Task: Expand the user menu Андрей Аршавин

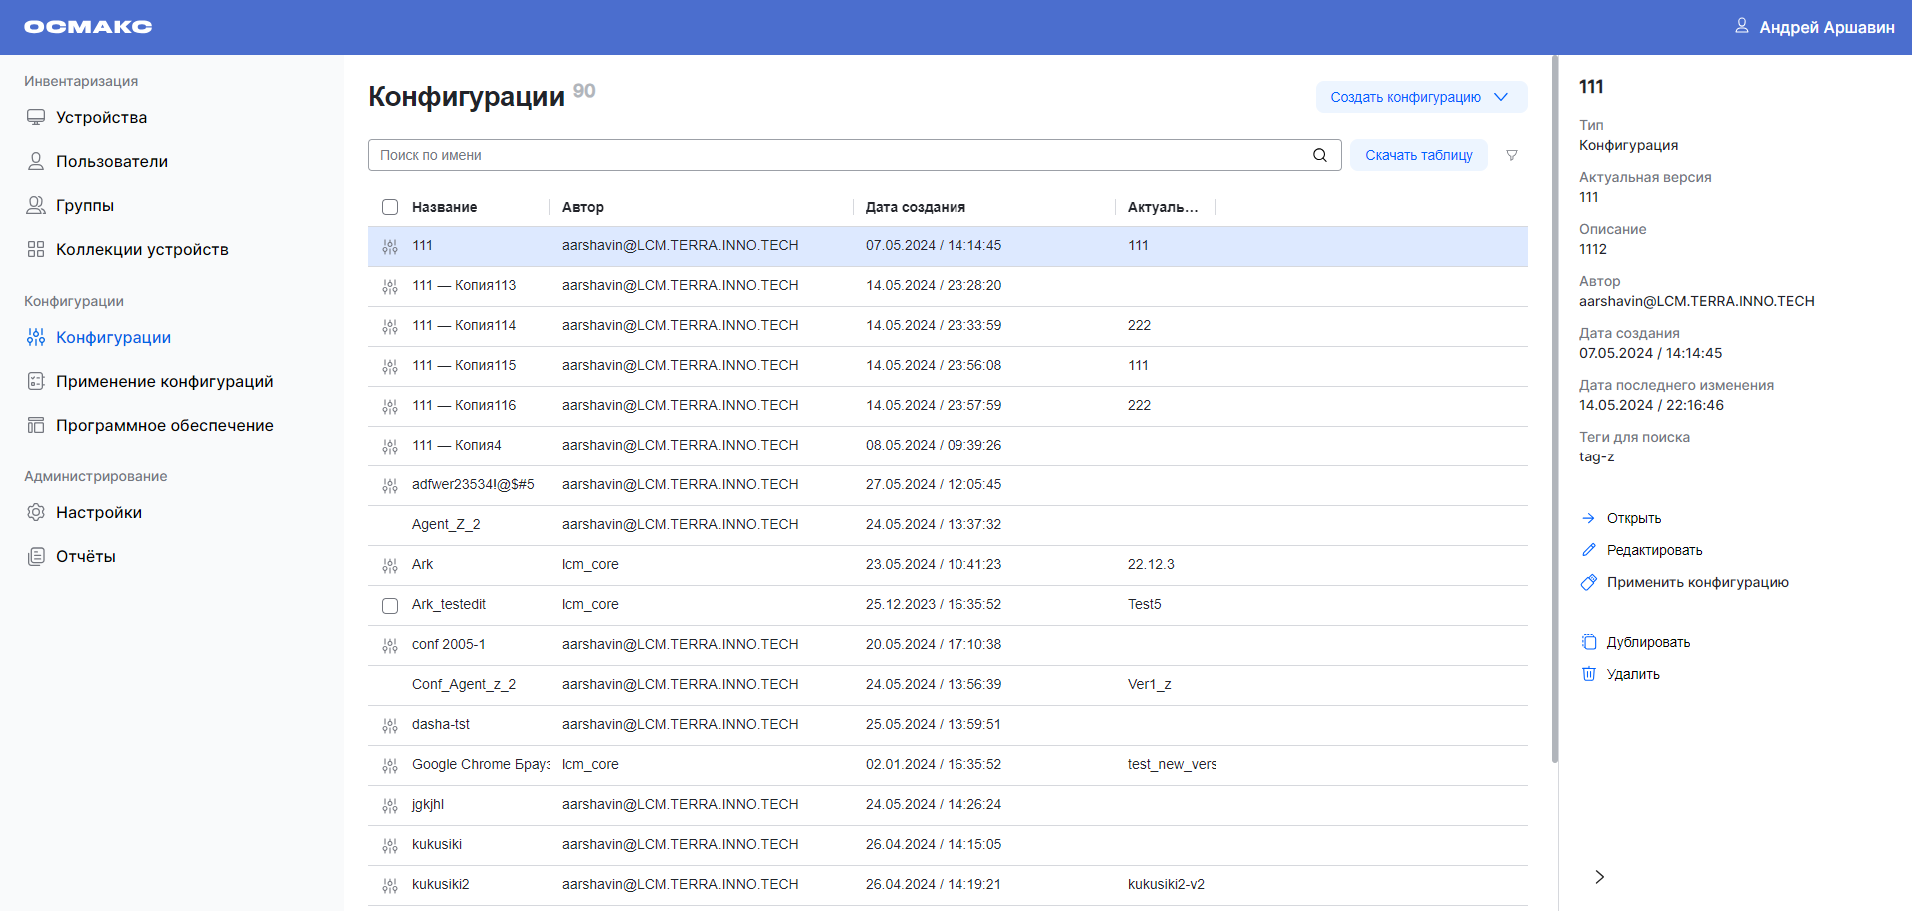Action: 1815,27
